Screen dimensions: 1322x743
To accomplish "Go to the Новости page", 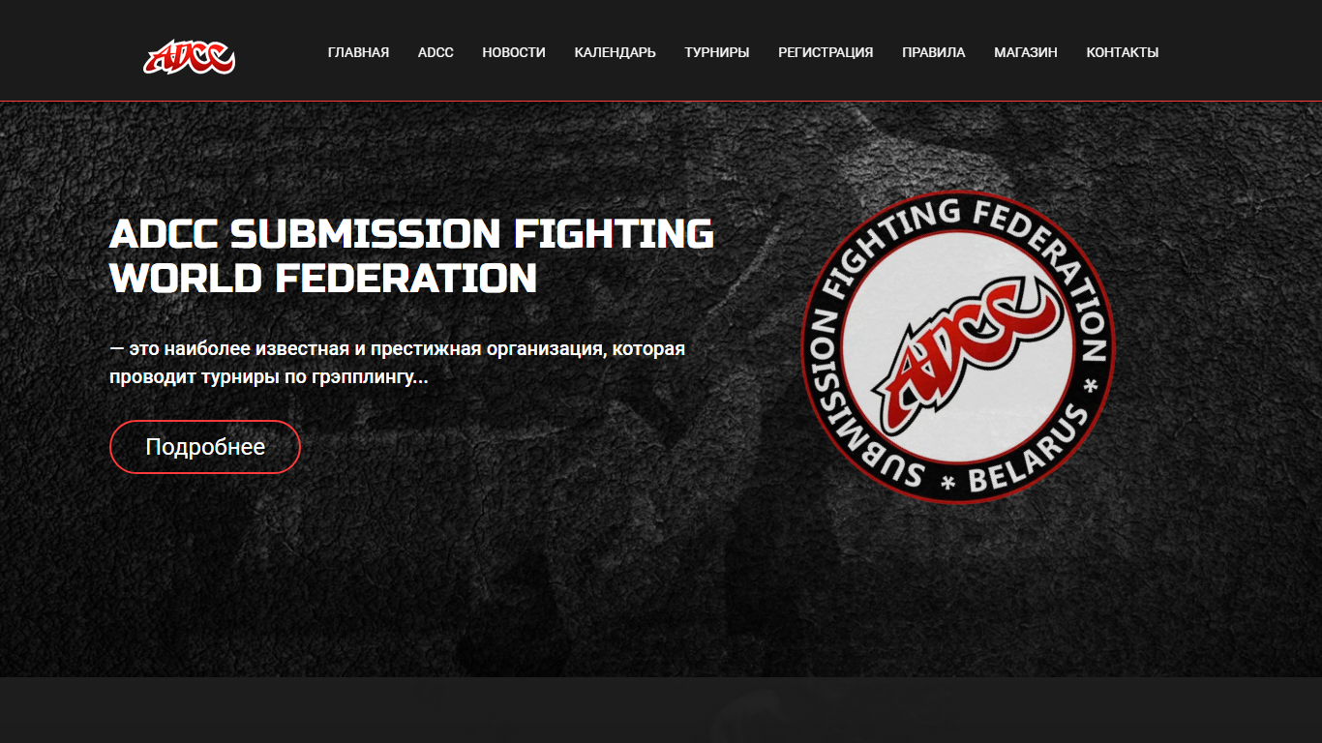I will (x=514, y=52).
